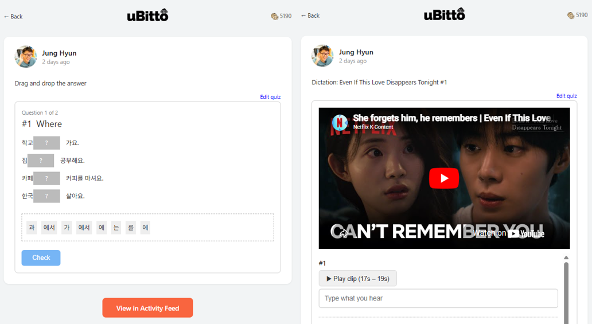Select the blank after 학교
Image resolution: width=592 pixels, height=324 pixels.
click(x=46, y=143)
